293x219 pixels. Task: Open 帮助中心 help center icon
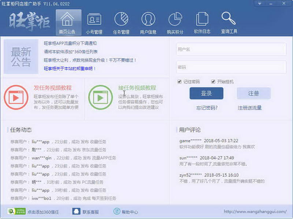pos(117,212)
